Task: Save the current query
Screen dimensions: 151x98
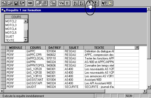Action: pyautogui.click(x=16, y=3)
